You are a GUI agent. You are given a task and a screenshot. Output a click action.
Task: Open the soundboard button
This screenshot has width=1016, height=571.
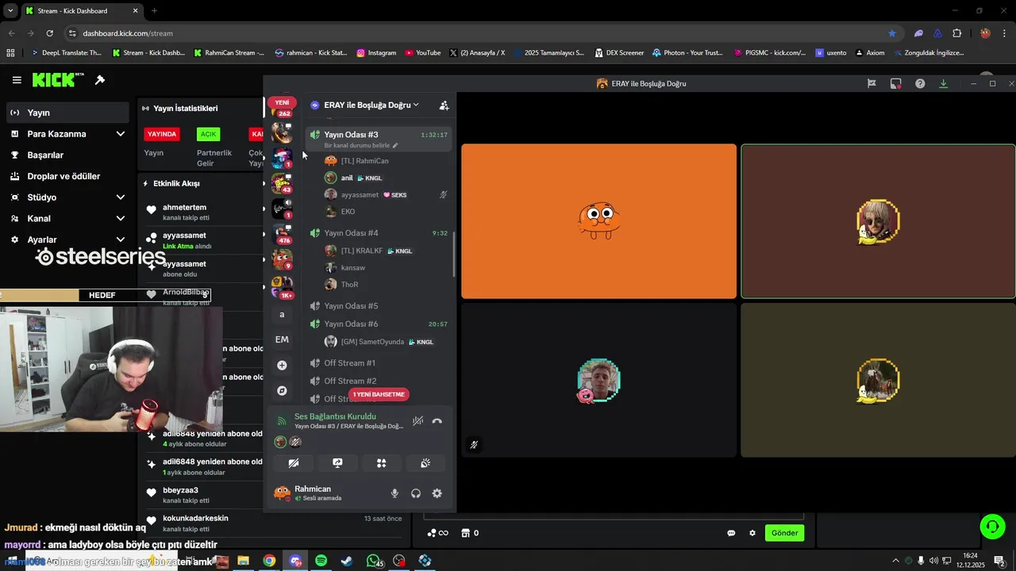(x=425, y=463)
